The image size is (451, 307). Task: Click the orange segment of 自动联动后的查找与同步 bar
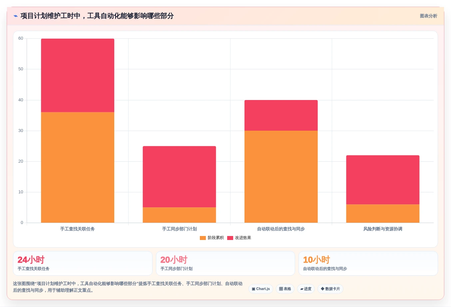(x=281, y=177)
